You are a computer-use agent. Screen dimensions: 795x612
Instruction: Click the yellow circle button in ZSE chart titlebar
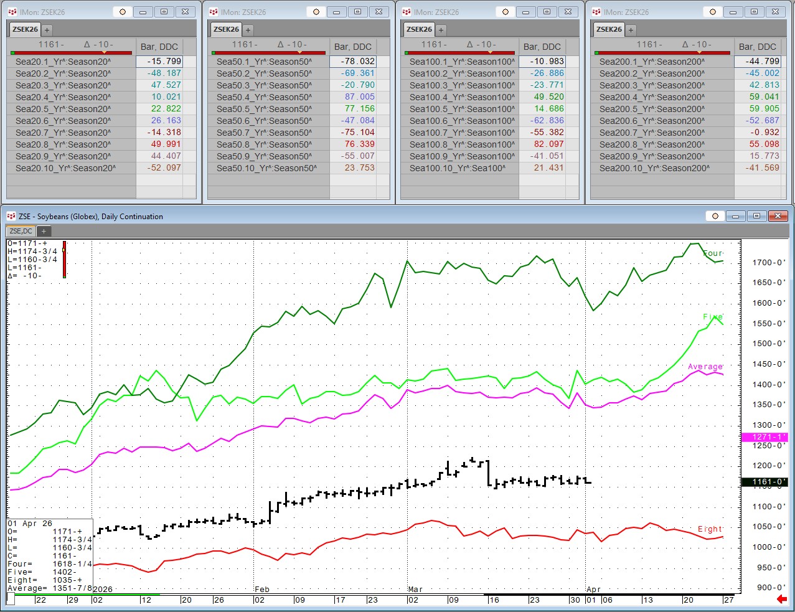click(x=715, y=216)
